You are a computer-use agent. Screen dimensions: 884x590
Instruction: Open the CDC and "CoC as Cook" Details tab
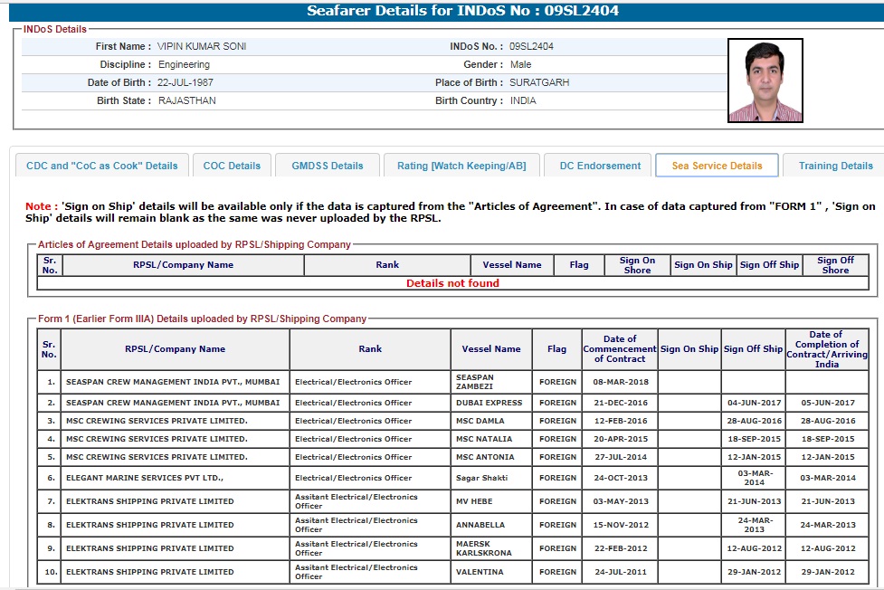click(x=102, y=166)
